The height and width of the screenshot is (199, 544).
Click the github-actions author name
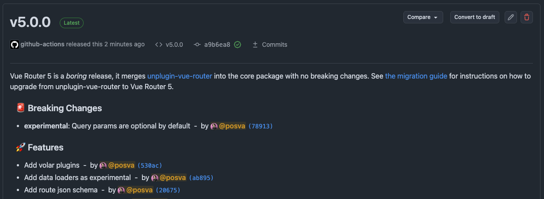(x=42, y=44)
